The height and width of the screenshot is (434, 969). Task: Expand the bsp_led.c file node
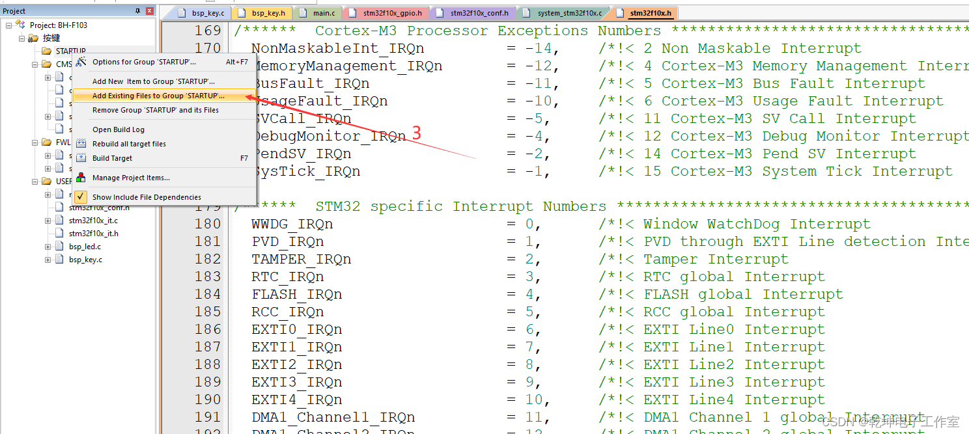[48, 247]
